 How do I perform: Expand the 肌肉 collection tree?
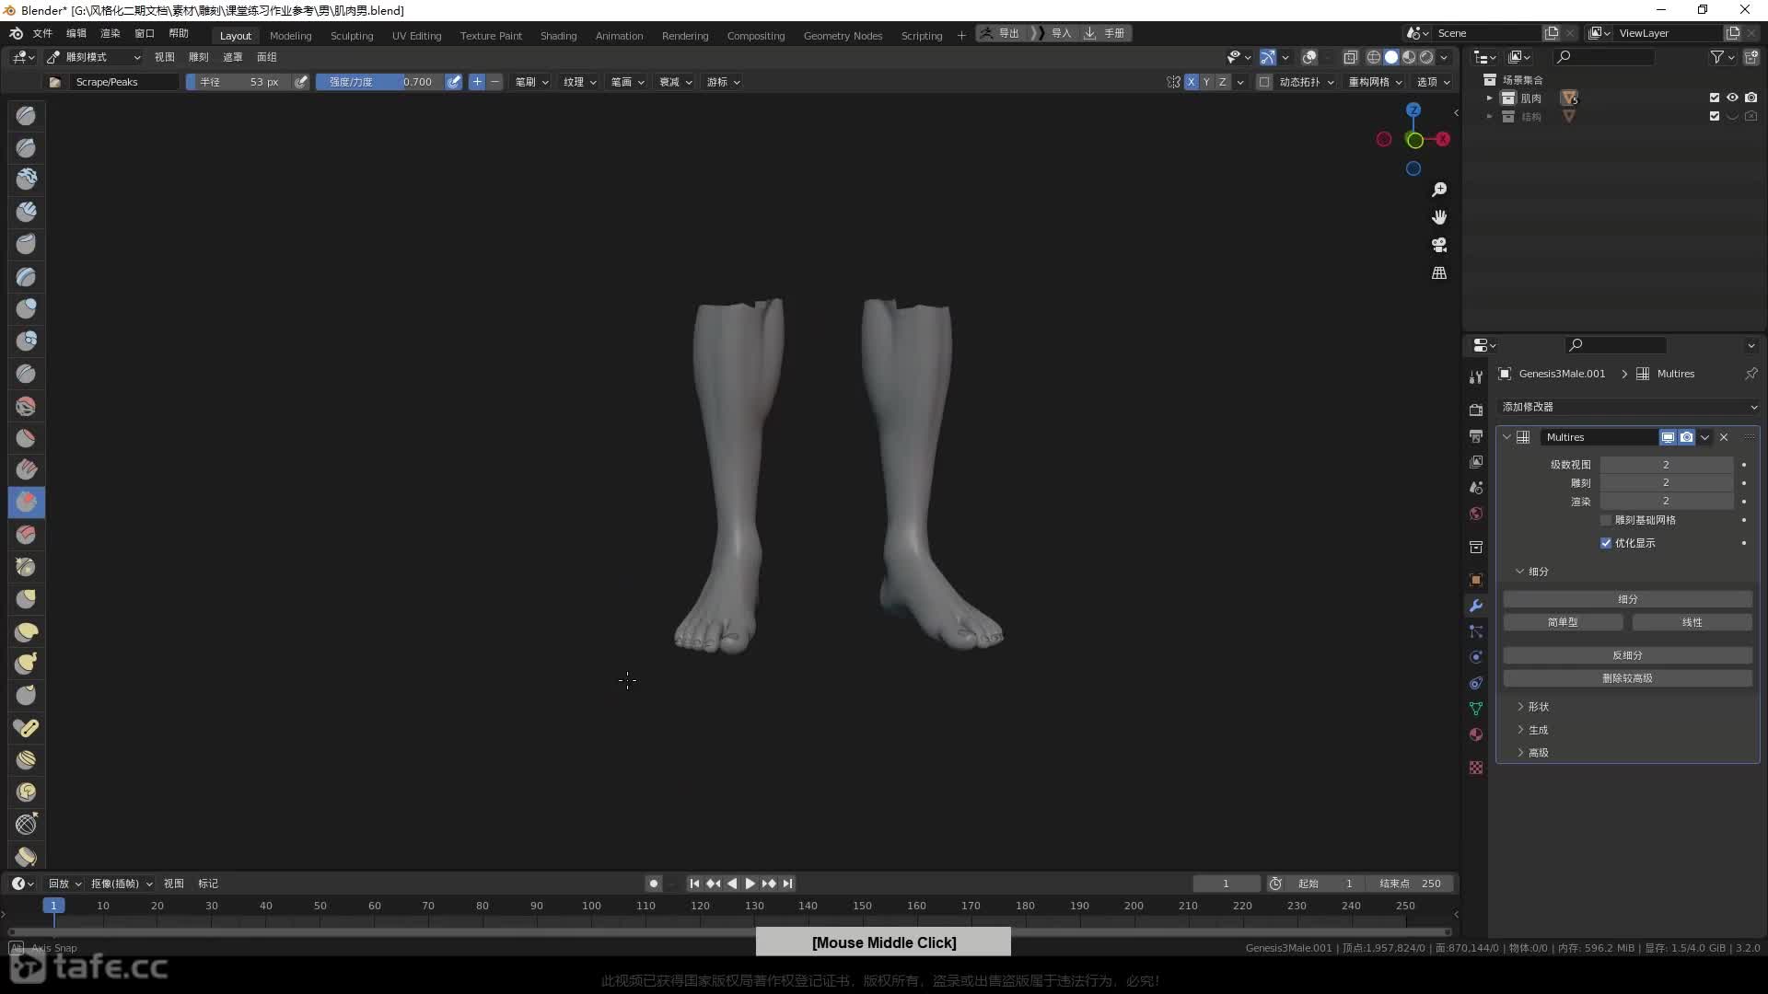(1489, 98)
